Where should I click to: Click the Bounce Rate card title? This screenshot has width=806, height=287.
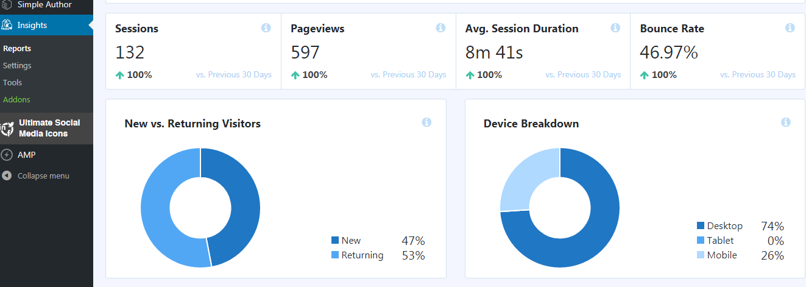(x=672, y=29)
